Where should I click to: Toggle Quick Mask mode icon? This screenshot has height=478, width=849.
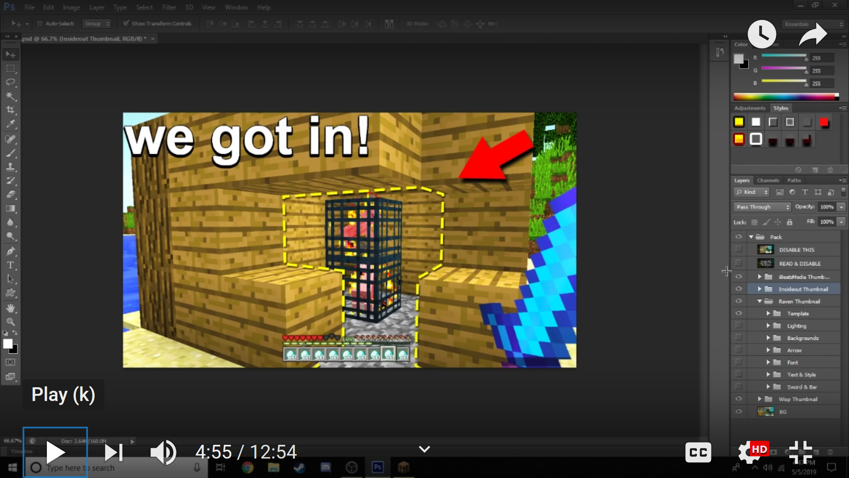coord(11,362)
